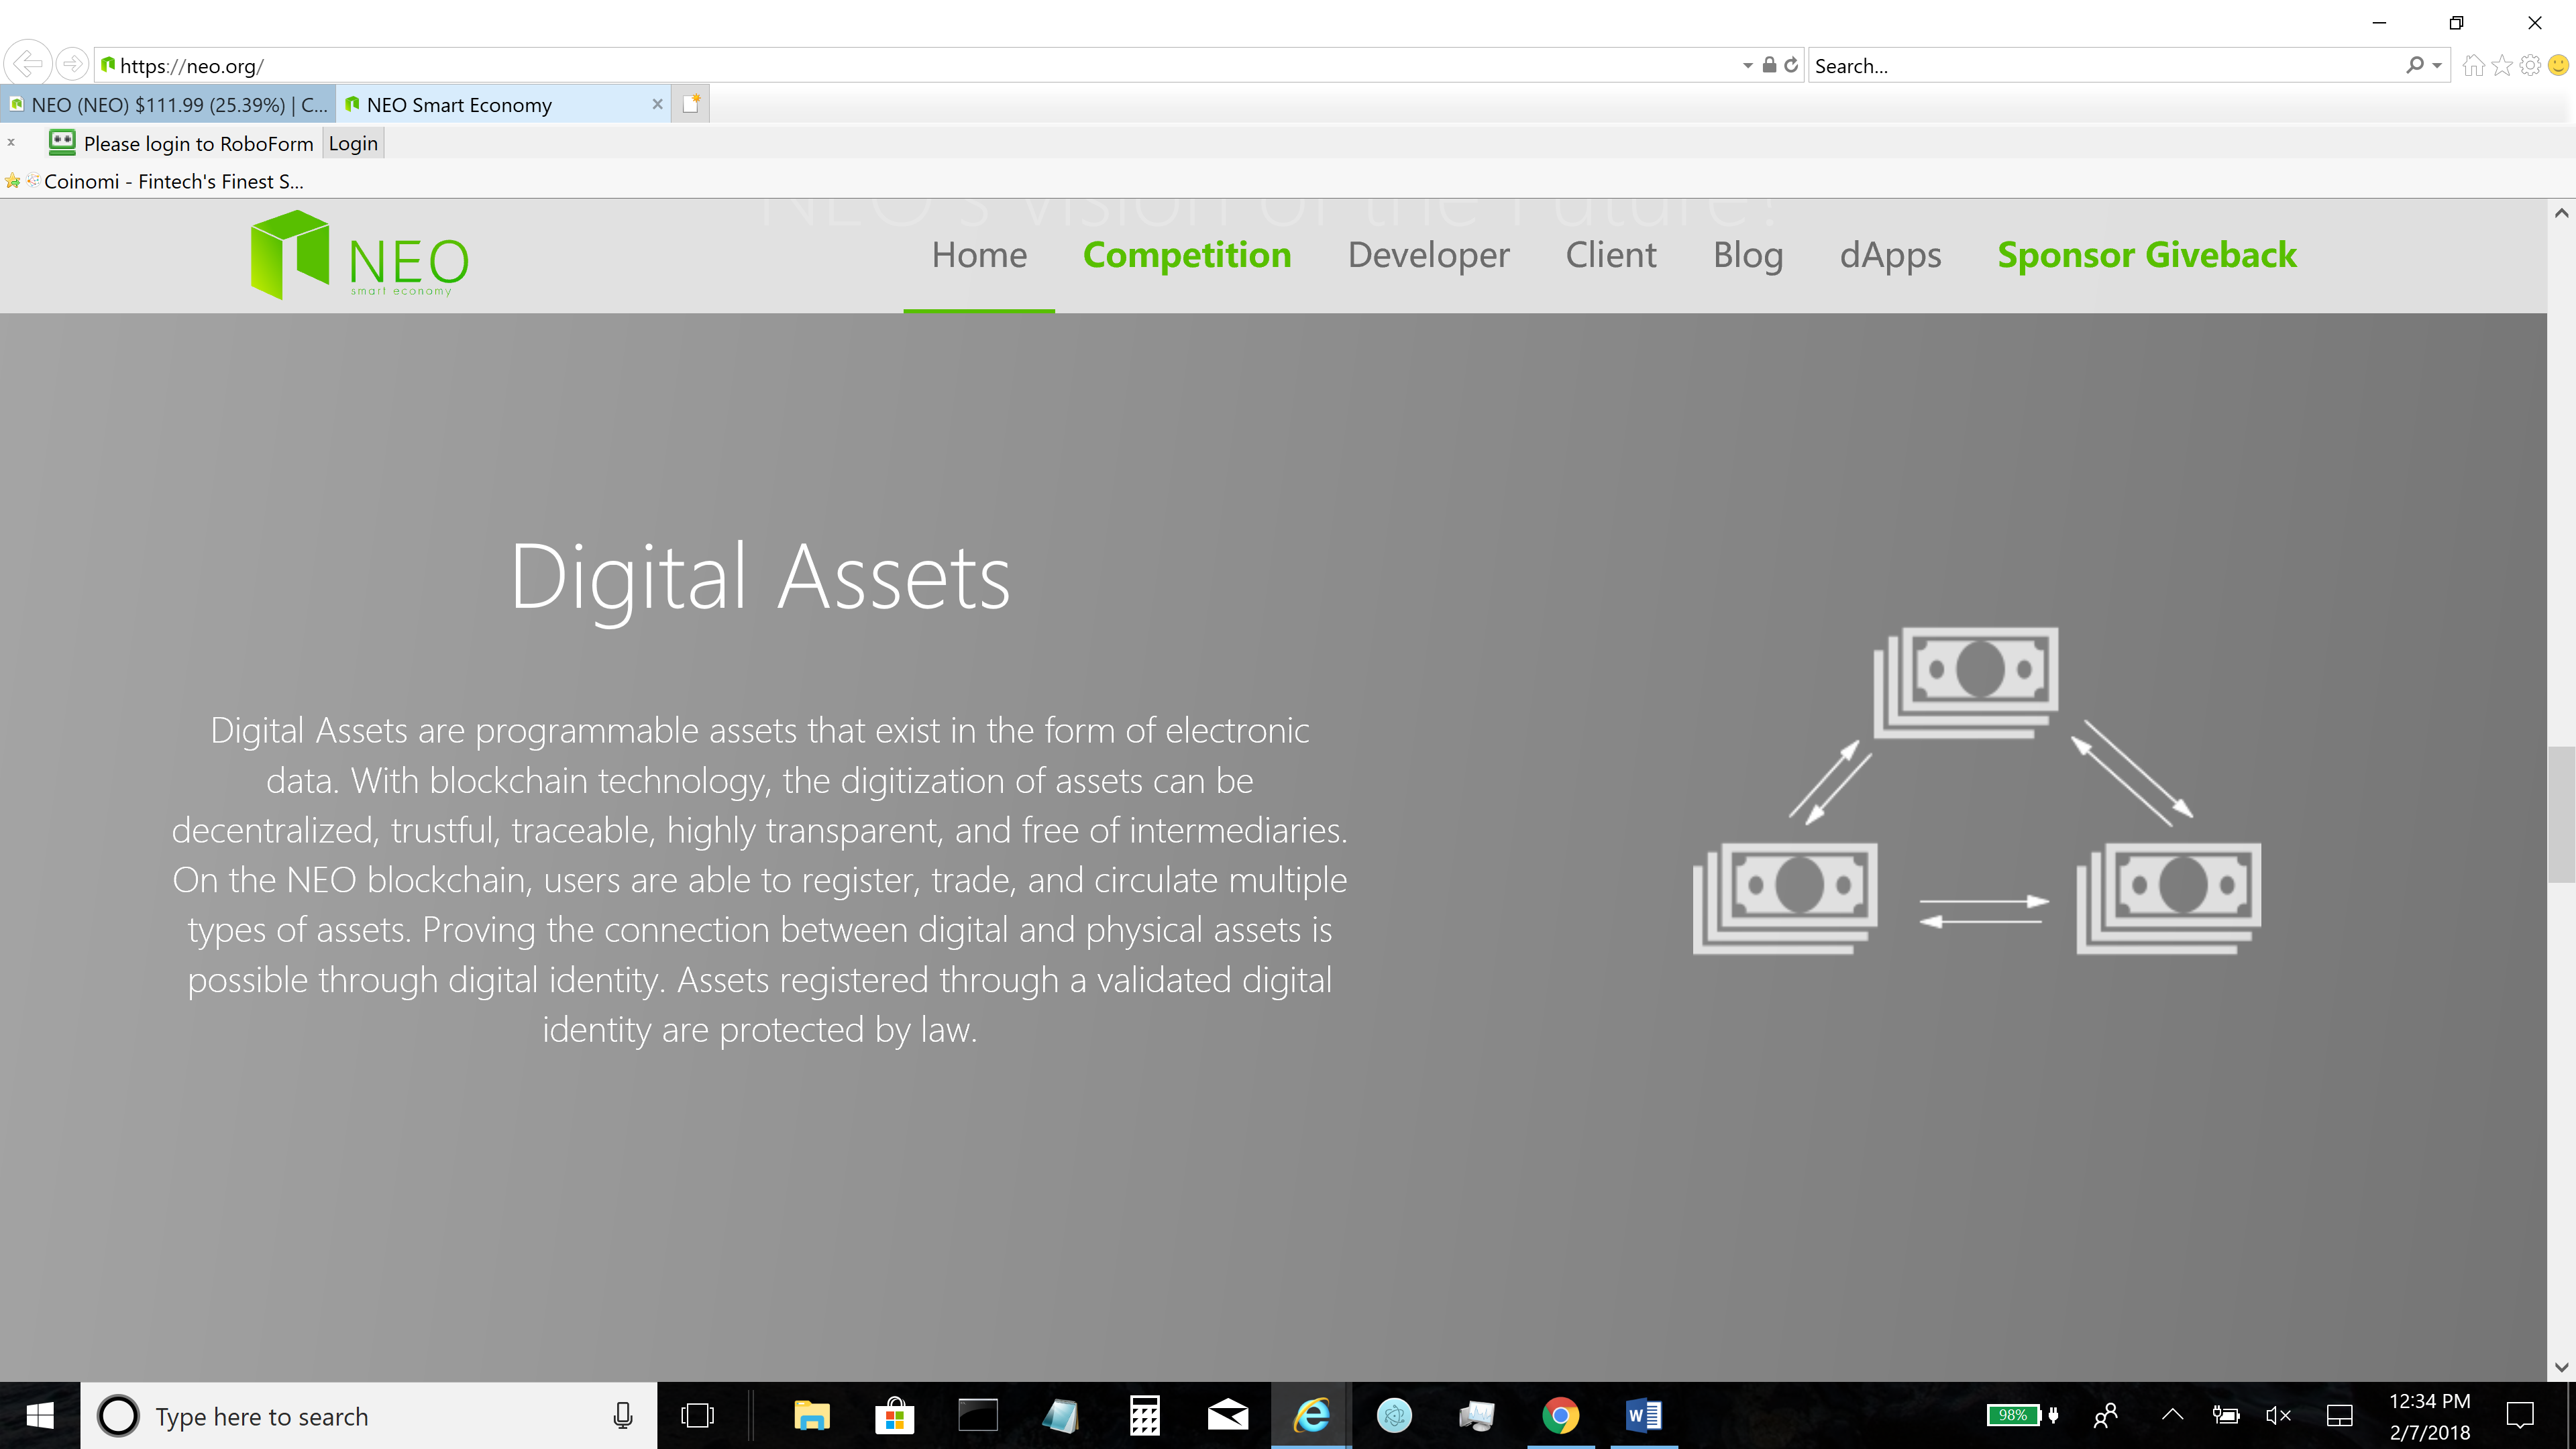Image resolution: width=2576 pixels, height=1449 pixels.
Task: Select the Developer menu item
Action: tap(1428, 255)
